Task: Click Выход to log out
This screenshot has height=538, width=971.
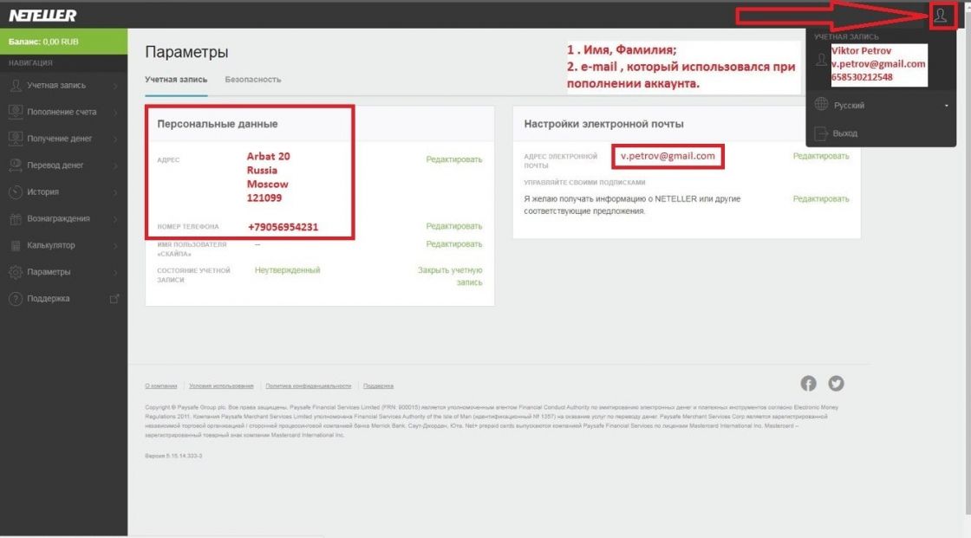Action: point(847,133)
